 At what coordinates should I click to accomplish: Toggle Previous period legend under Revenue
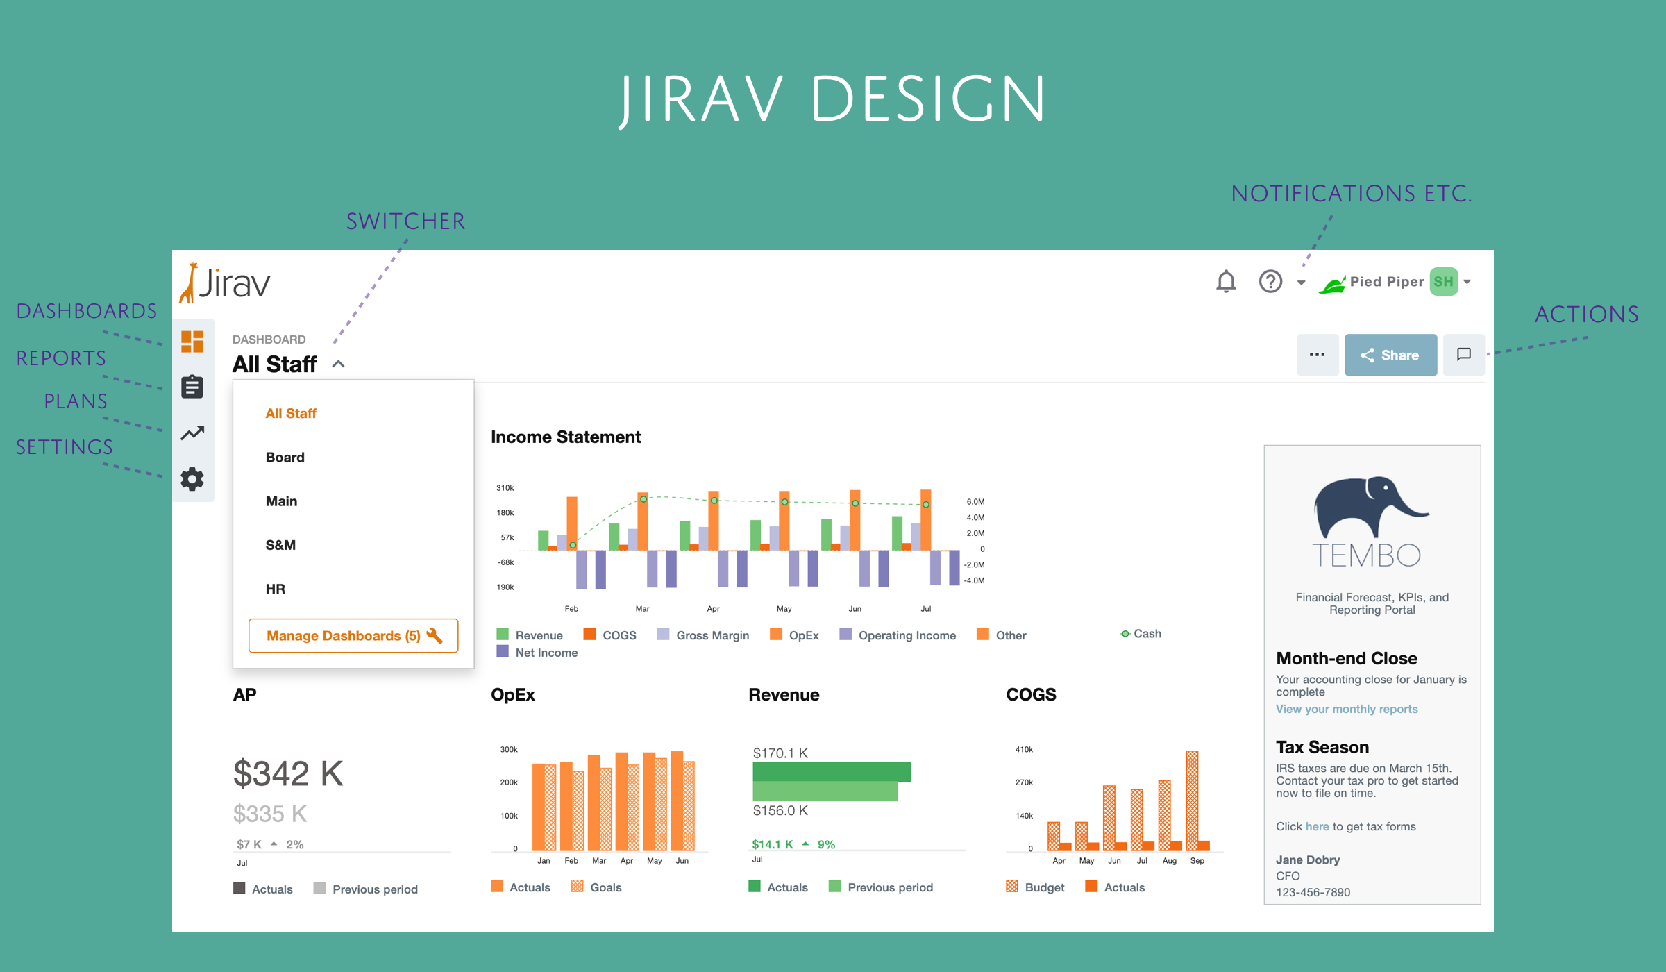[881, 887]
